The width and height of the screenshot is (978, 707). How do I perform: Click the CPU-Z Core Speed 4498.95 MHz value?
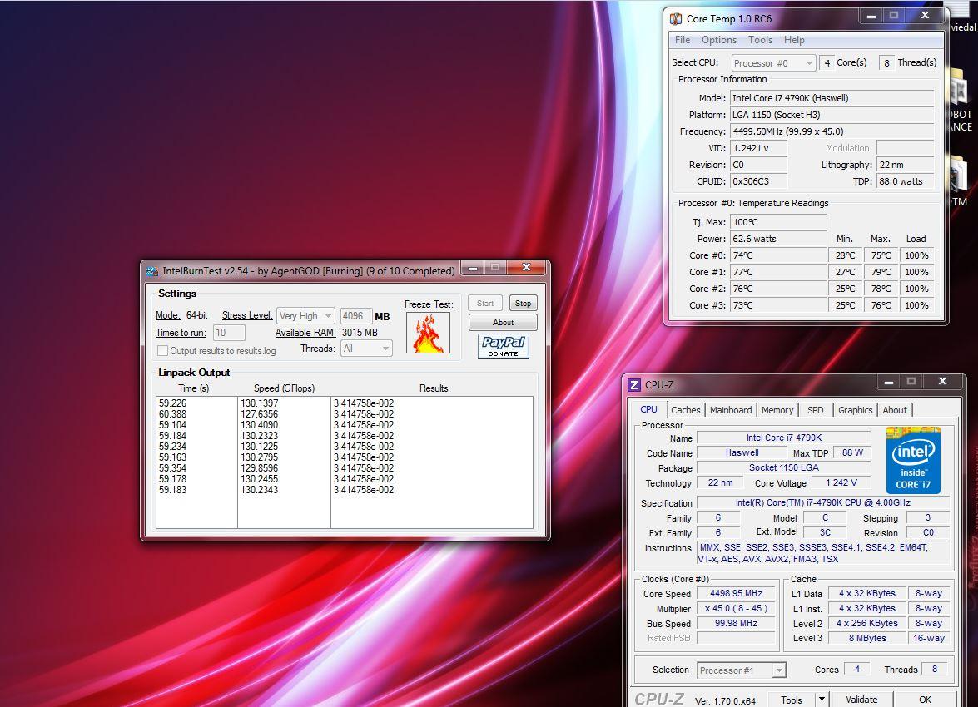[736, 594]
